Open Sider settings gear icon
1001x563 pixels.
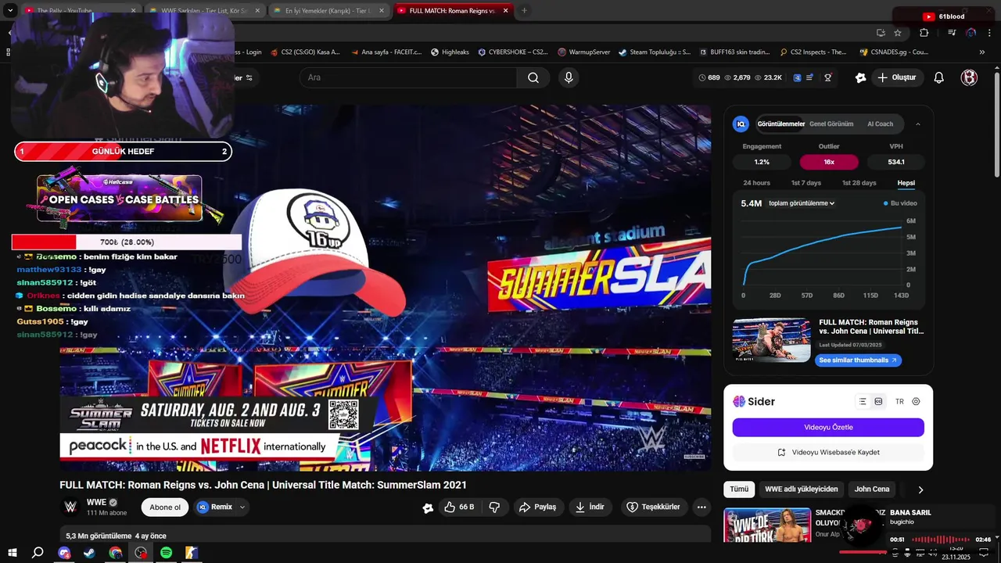pyautogui.click(x=916, y=401)
